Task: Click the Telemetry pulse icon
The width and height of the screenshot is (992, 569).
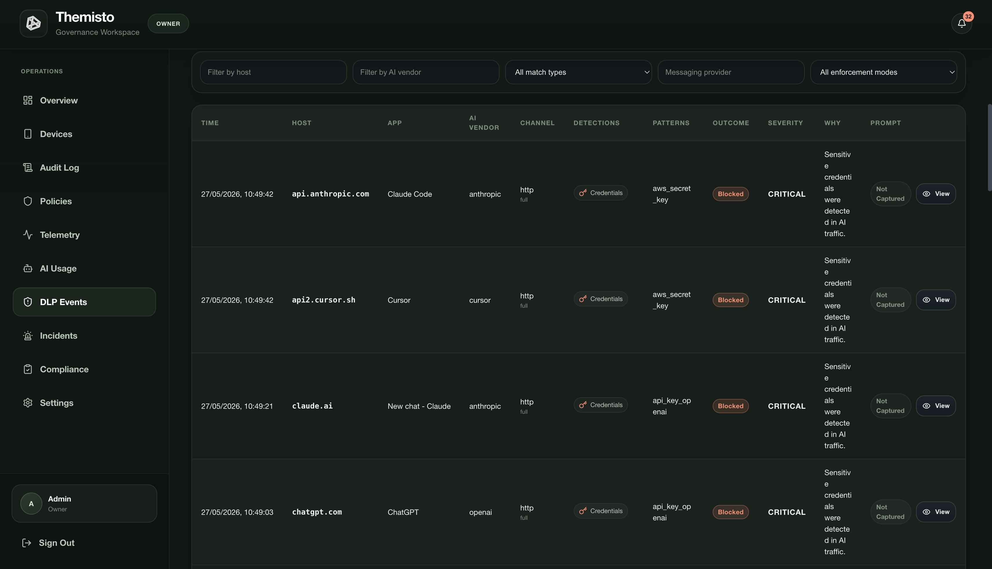Action: coord(28,235)
